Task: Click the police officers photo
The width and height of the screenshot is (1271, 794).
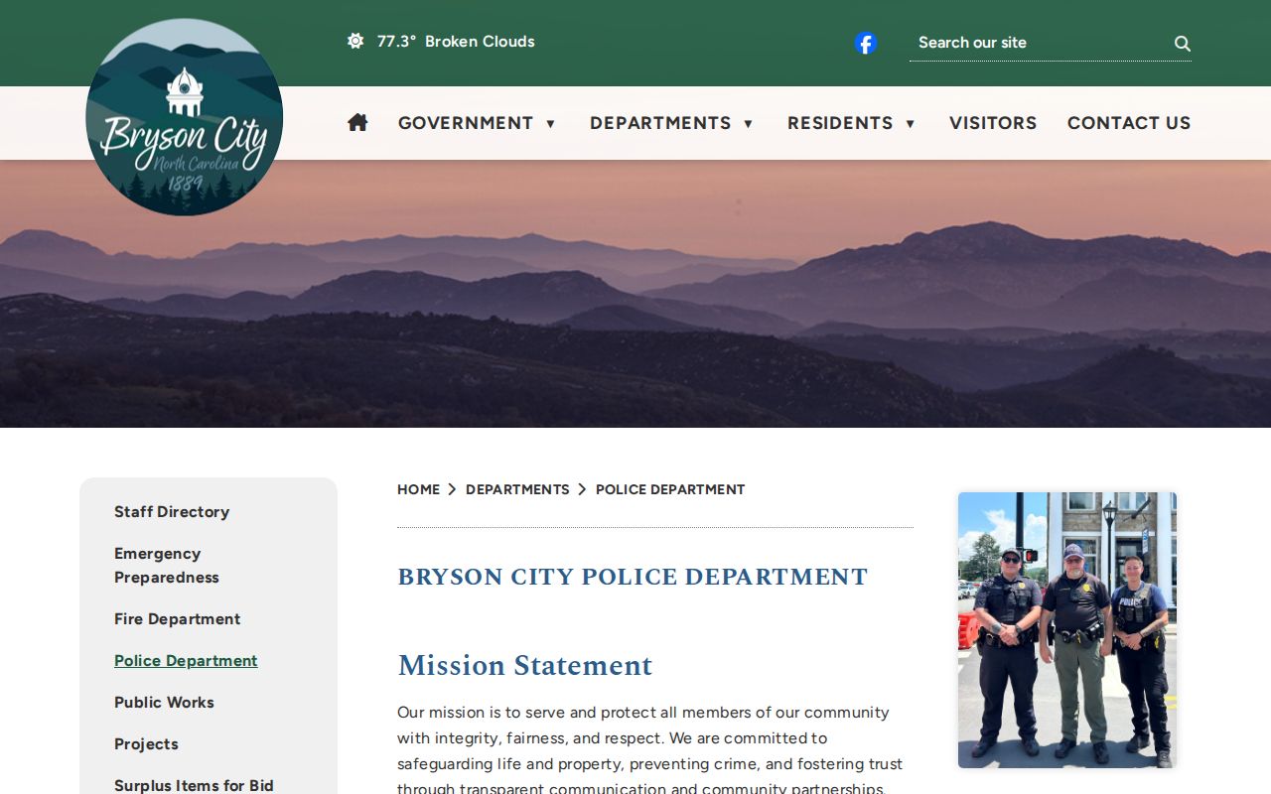Action: click(1067, 630)
